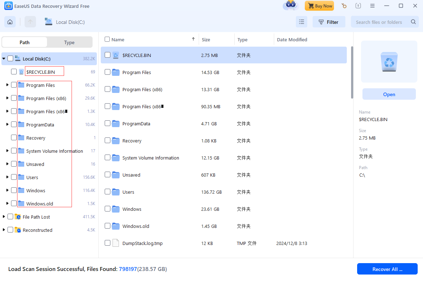This screenshot has height=282, width=423.
Task: Check the Local Disk(C:) box in the tree
Action: click(10, 58)
